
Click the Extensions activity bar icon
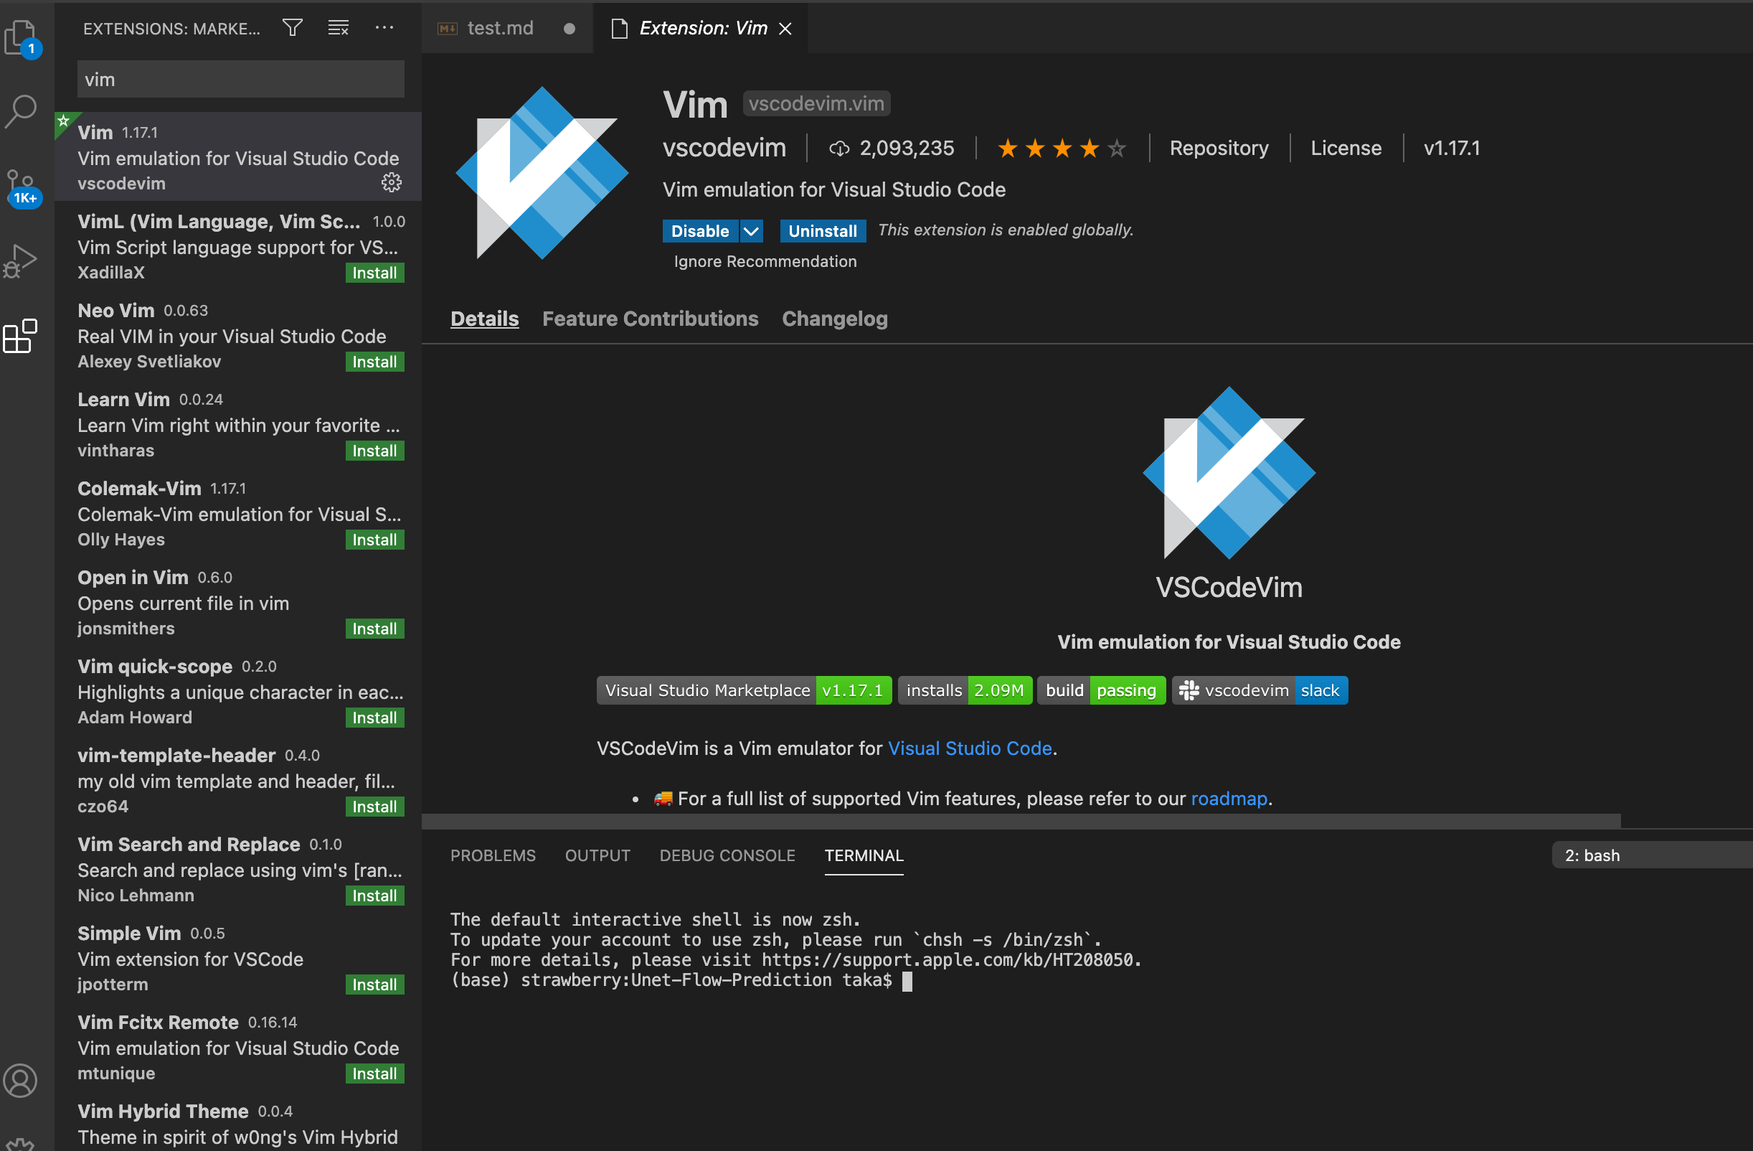pos(21,337)
